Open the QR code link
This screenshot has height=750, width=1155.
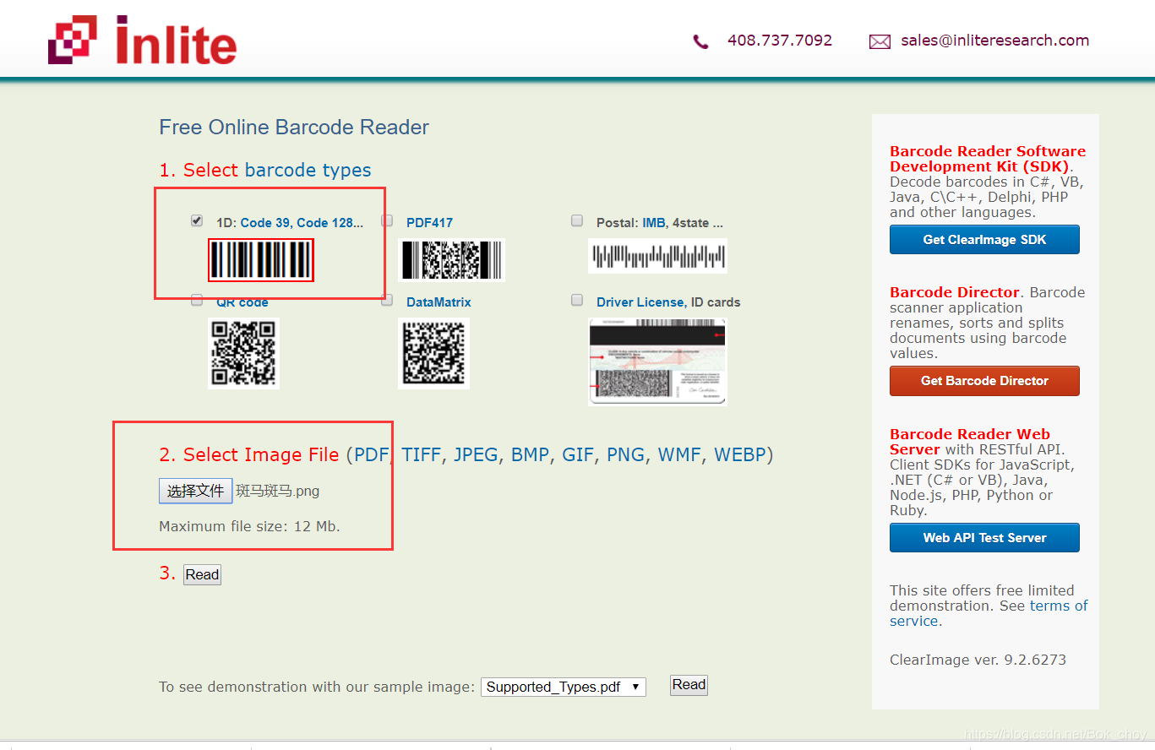pyautogui.click(x=242, y=302)
